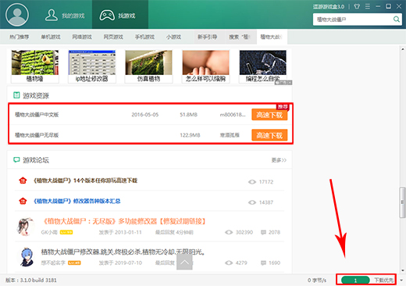Open the 植物墙 thumbnail
The width and height of the screenshot is (406, 286).
point(35,66)
